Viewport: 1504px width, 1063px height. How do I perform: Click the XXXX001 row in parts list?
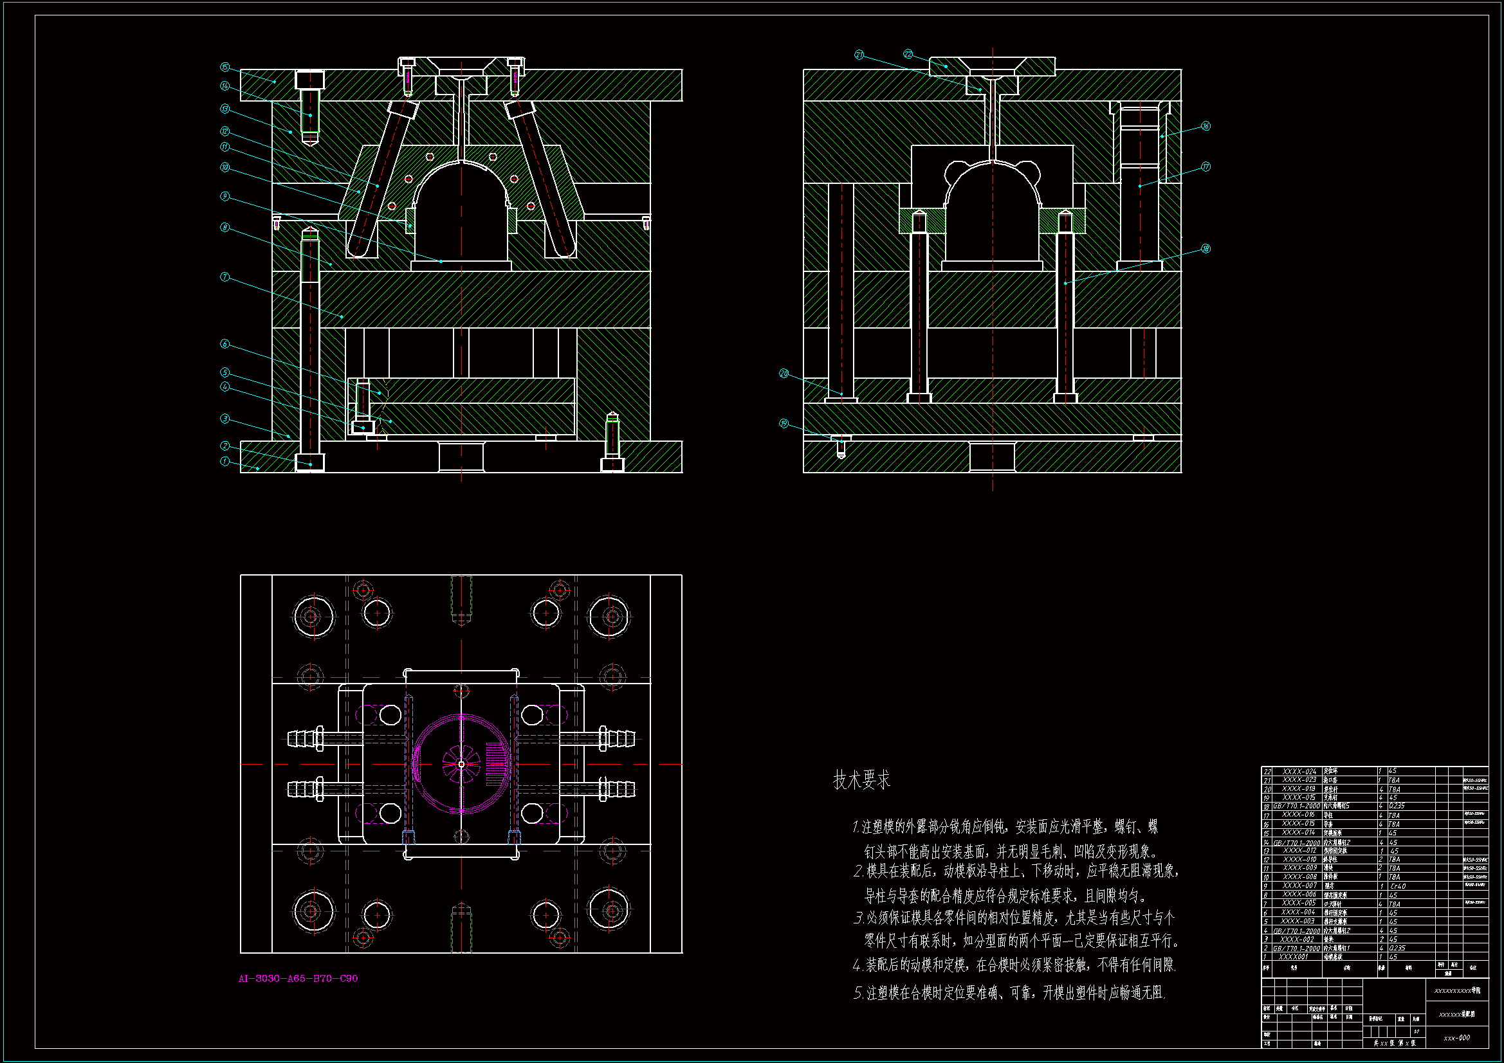pos(1294,957)
